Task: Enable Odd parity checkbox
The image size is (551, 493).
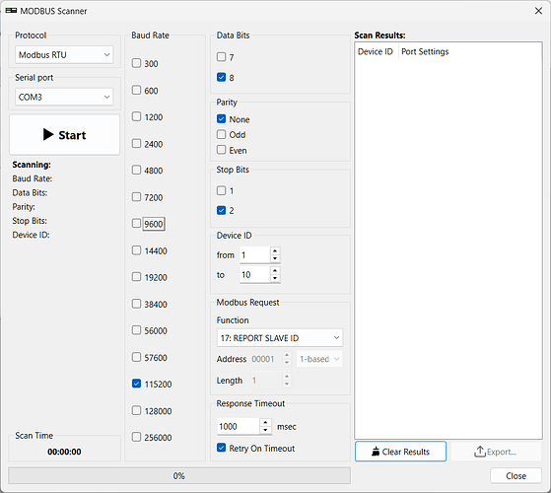Action: click(221, 134)
